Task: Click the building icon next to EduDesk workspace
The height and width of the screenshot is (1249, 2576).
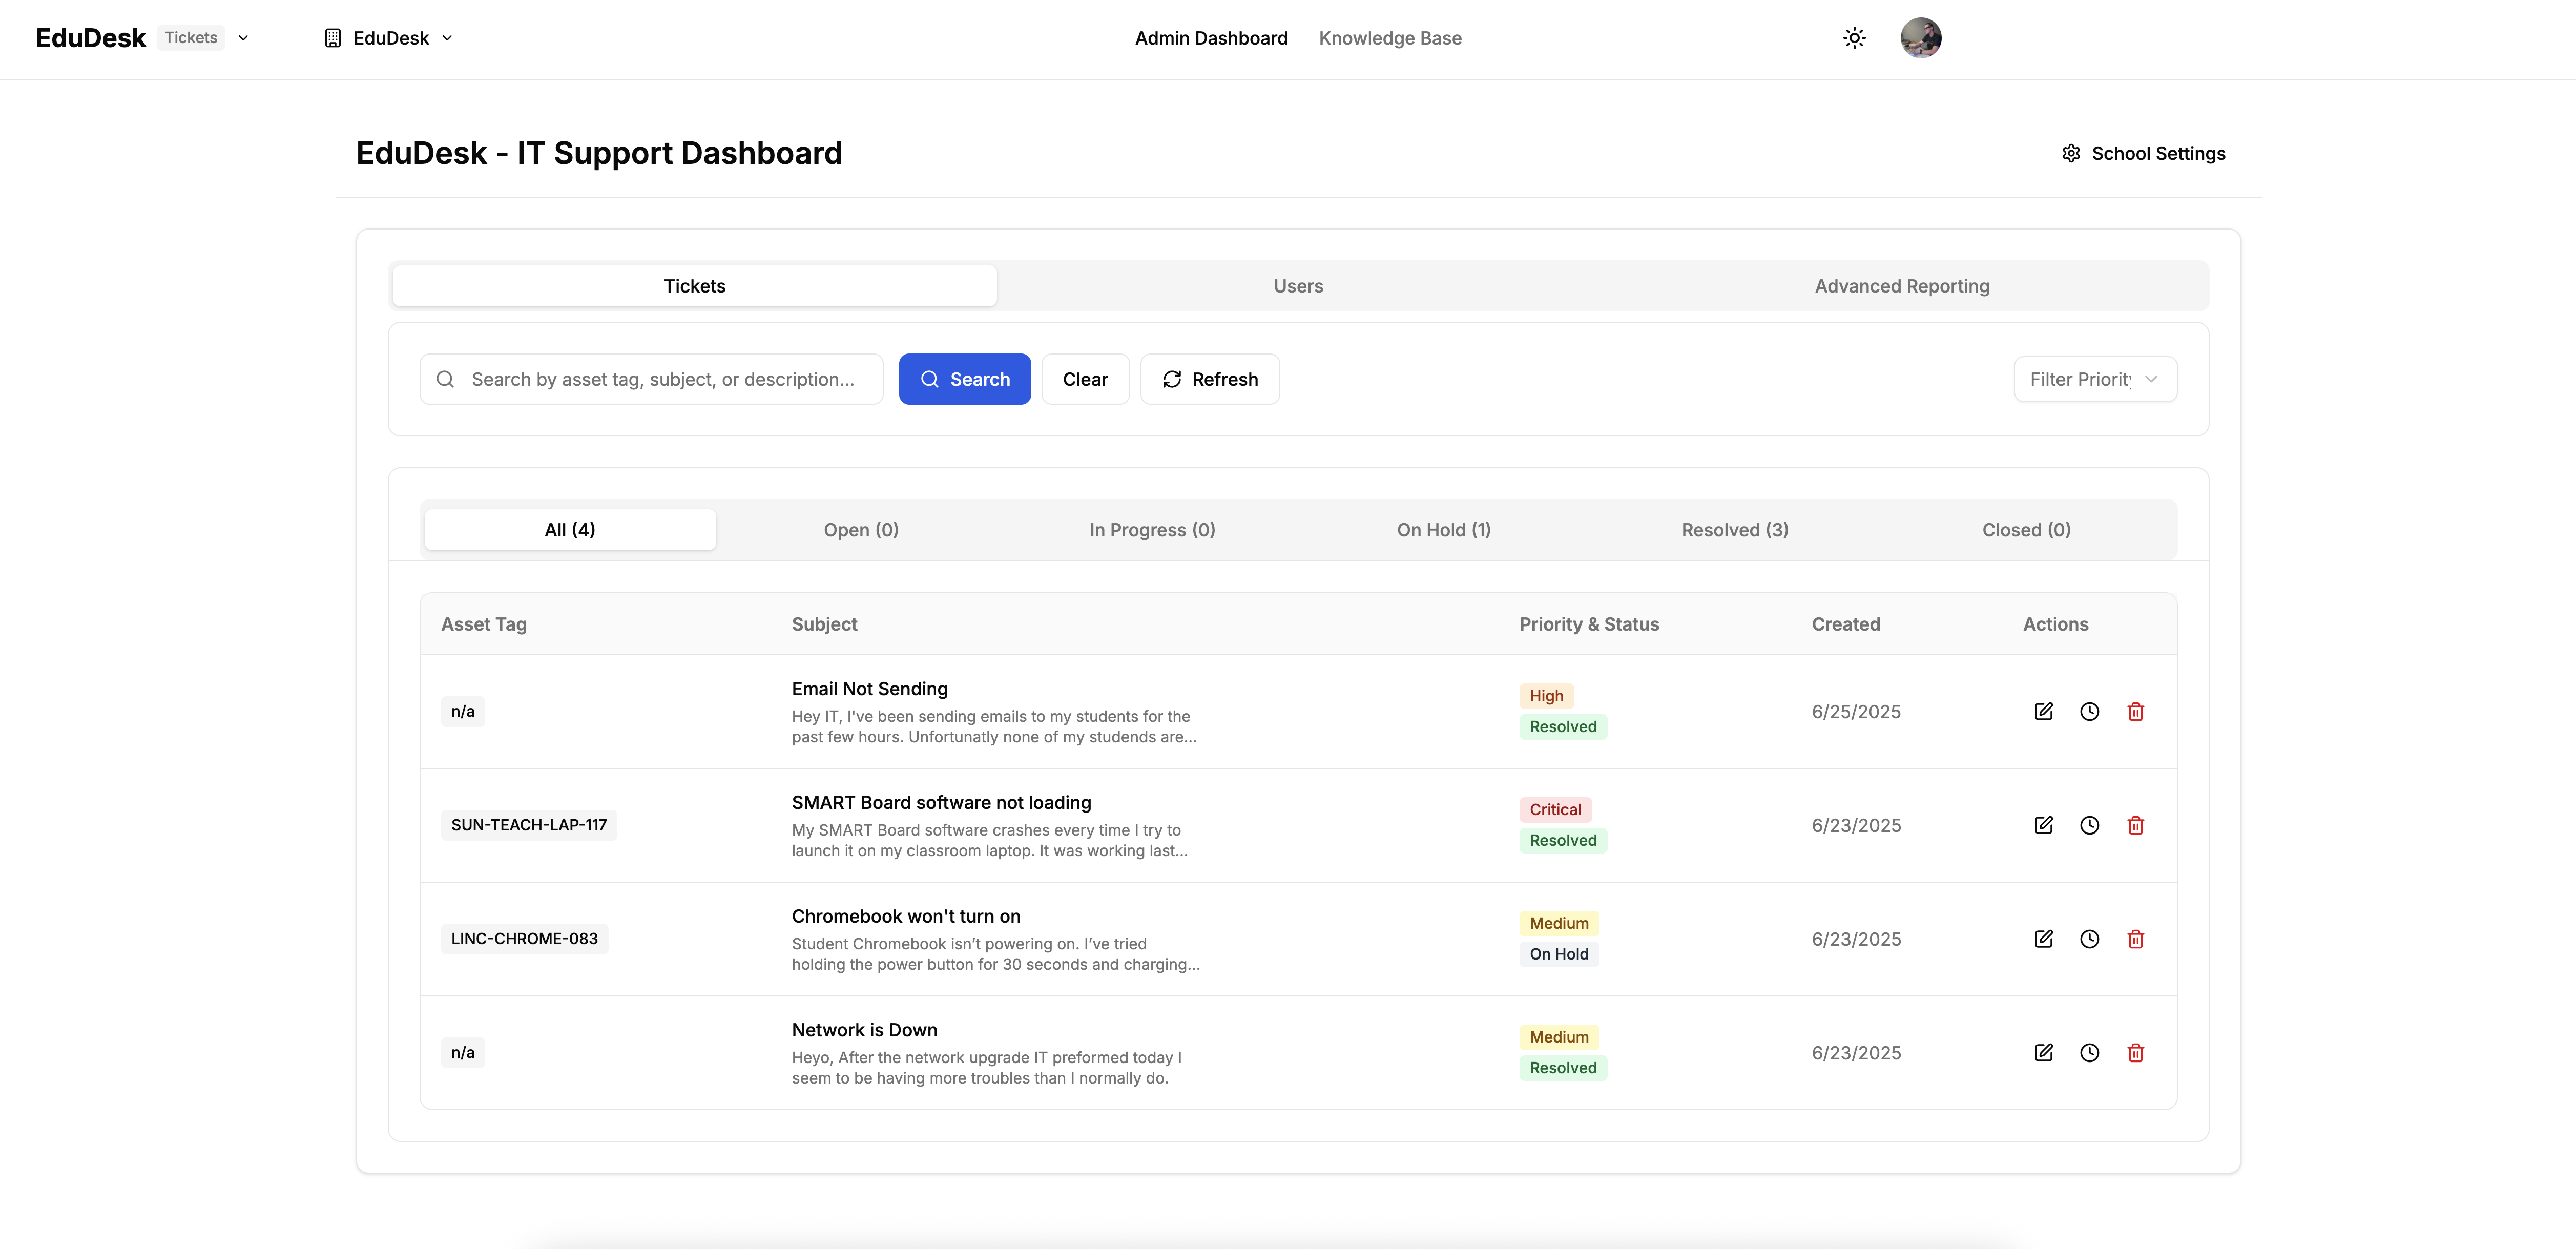Action: click(332, 37)
